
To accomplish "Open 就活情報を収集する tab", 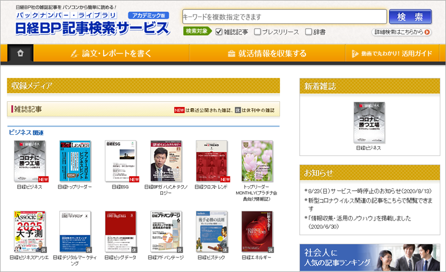I will [267, 53].
